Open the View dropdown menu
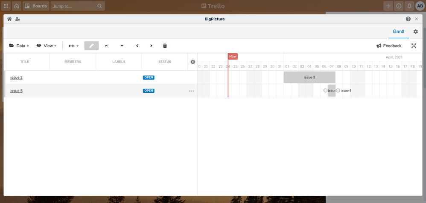Viewport: 426px width, 203px height. click(47, 46)
